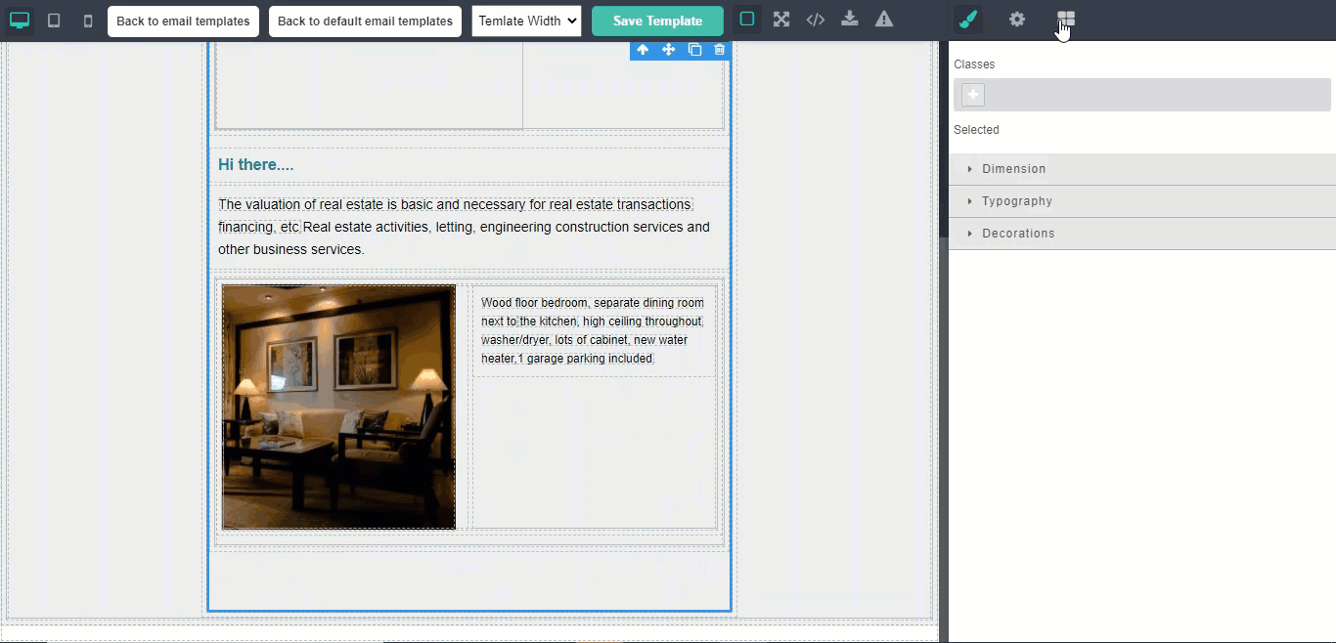Expand the Dimension section
The width and height of the screenshot is (1336, 643).
pyautogui.click(x=1013, y=169)
